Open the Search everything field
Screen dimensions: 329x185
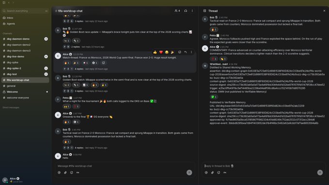point(25,11)
